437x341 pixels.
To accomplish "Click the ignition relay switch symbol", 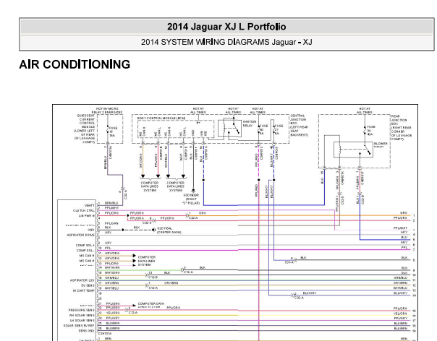I will coord(229,128).
